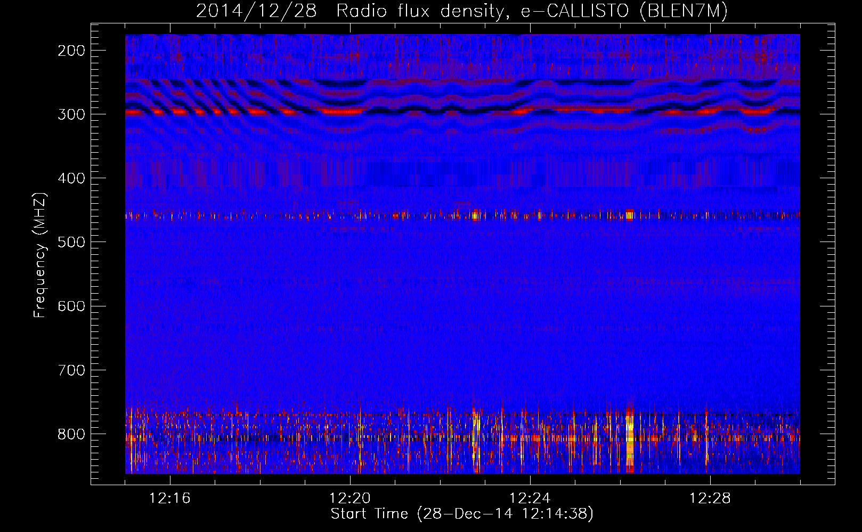Select the "Frequency (MHZ)" axis label

click(40, 255)
